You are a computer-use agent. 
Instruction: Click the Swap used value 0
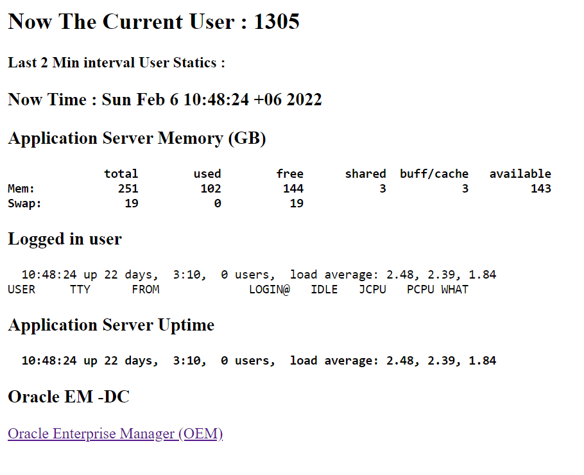218,203
